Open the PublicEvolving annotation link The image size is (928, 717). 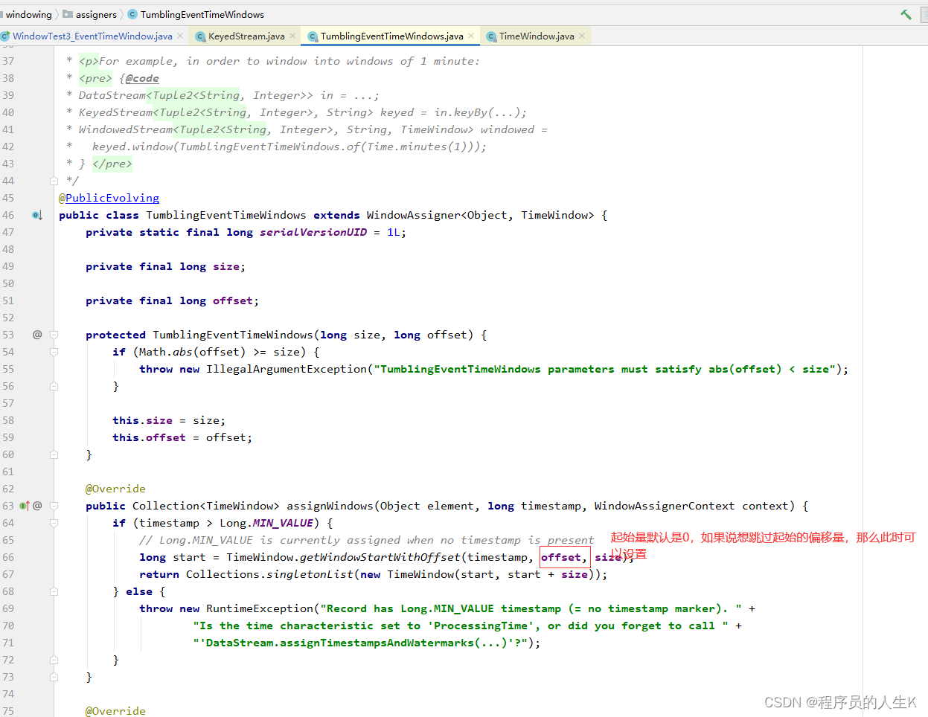coord(112,198)
